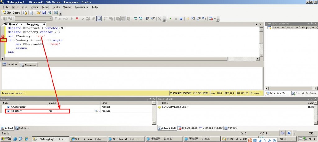Open the active files dropdown arrow in editor tab bar
Image resolution: width=318 pixels, height=142 pixels.
pos(257,24)
